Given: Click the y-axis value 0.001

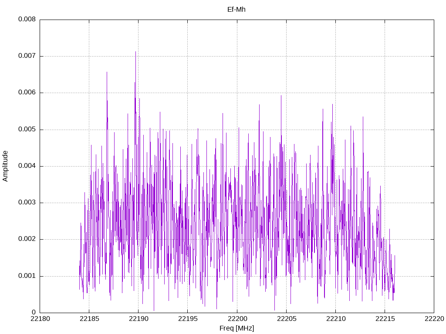Looking at the screenshot, I should pyautogui.click(x=27, y=276).
